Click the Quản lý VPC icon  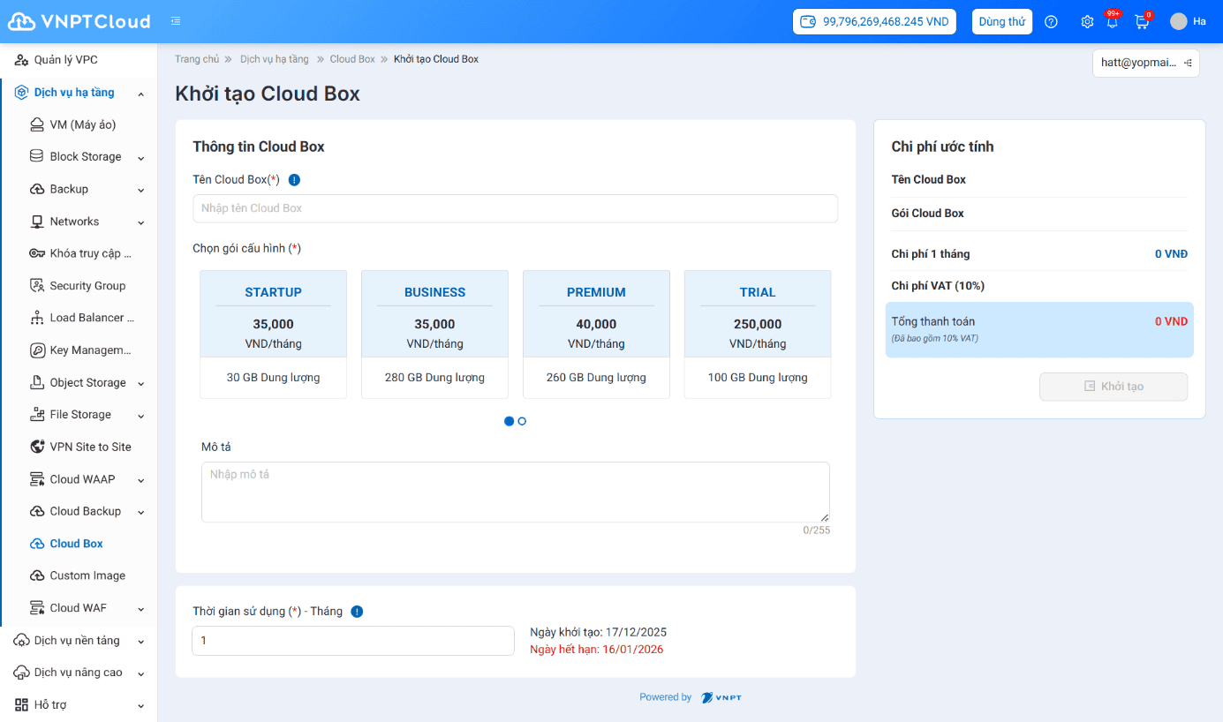click(x=22, y=60)
